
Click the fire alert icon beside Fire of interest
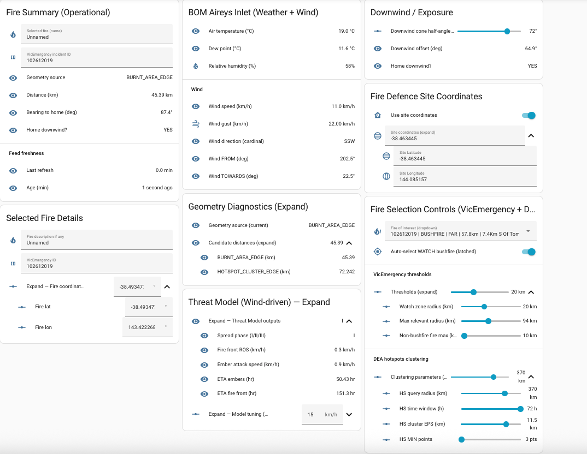pyautogui.click(x=378, y=231)
